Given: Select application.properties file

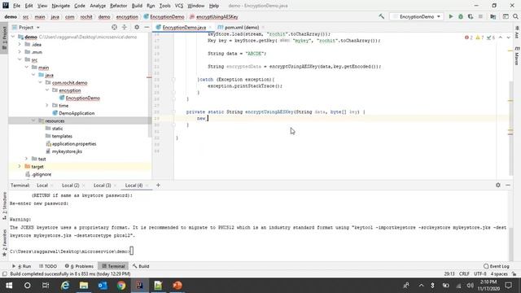Looking at the screenshot, I should (x=74, y=143).
